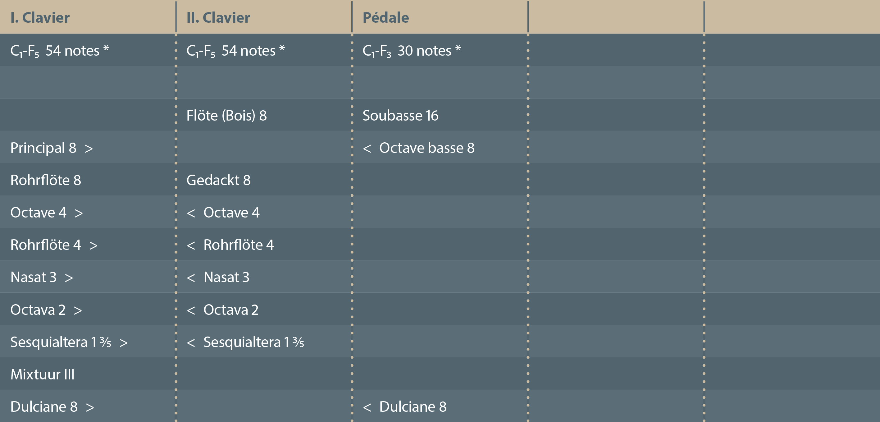Screen dimensions: 880x422
Task: Click the left arrow before Pédale Dulciane 8
Action: coord(367,407)
